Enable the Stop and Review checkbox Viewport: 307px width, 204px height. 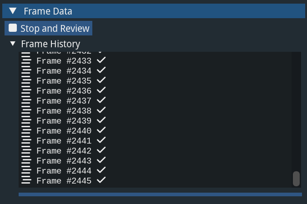13,28
